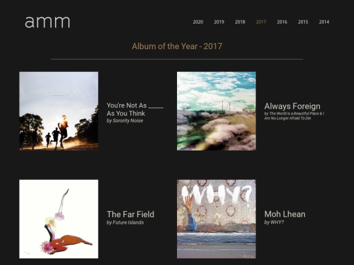View the 2015 albums list
This screenshot has height=265, width=354.
click(x=303, y=22)
